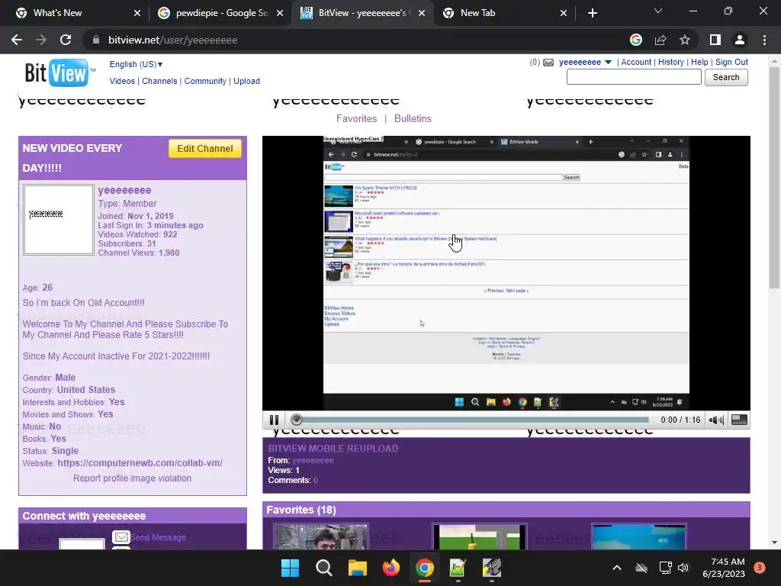Open the third favorite video thumbnail

pyautogui.click(x=639, y=536)
